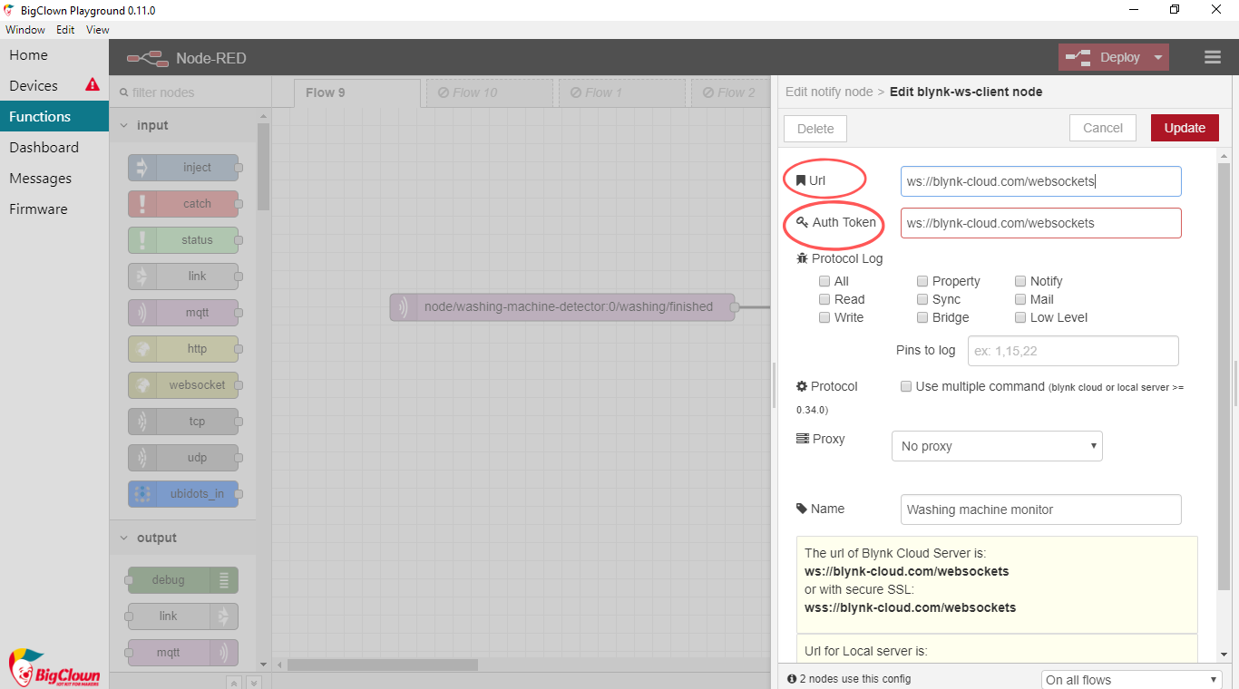Tick the Sync log checkbox
The height and width of the screenshot is (689, 1239).
(x=922, y=299)
